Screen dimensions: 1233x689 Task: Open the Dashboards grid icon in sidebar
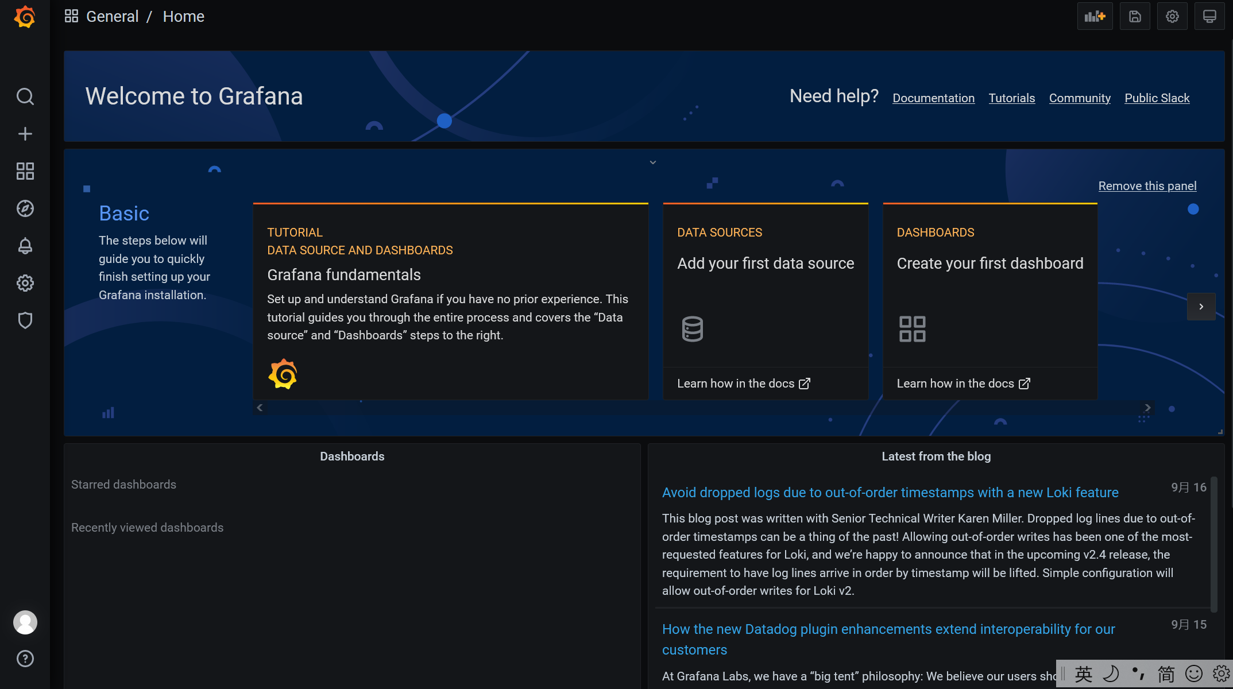pos(25,171)
